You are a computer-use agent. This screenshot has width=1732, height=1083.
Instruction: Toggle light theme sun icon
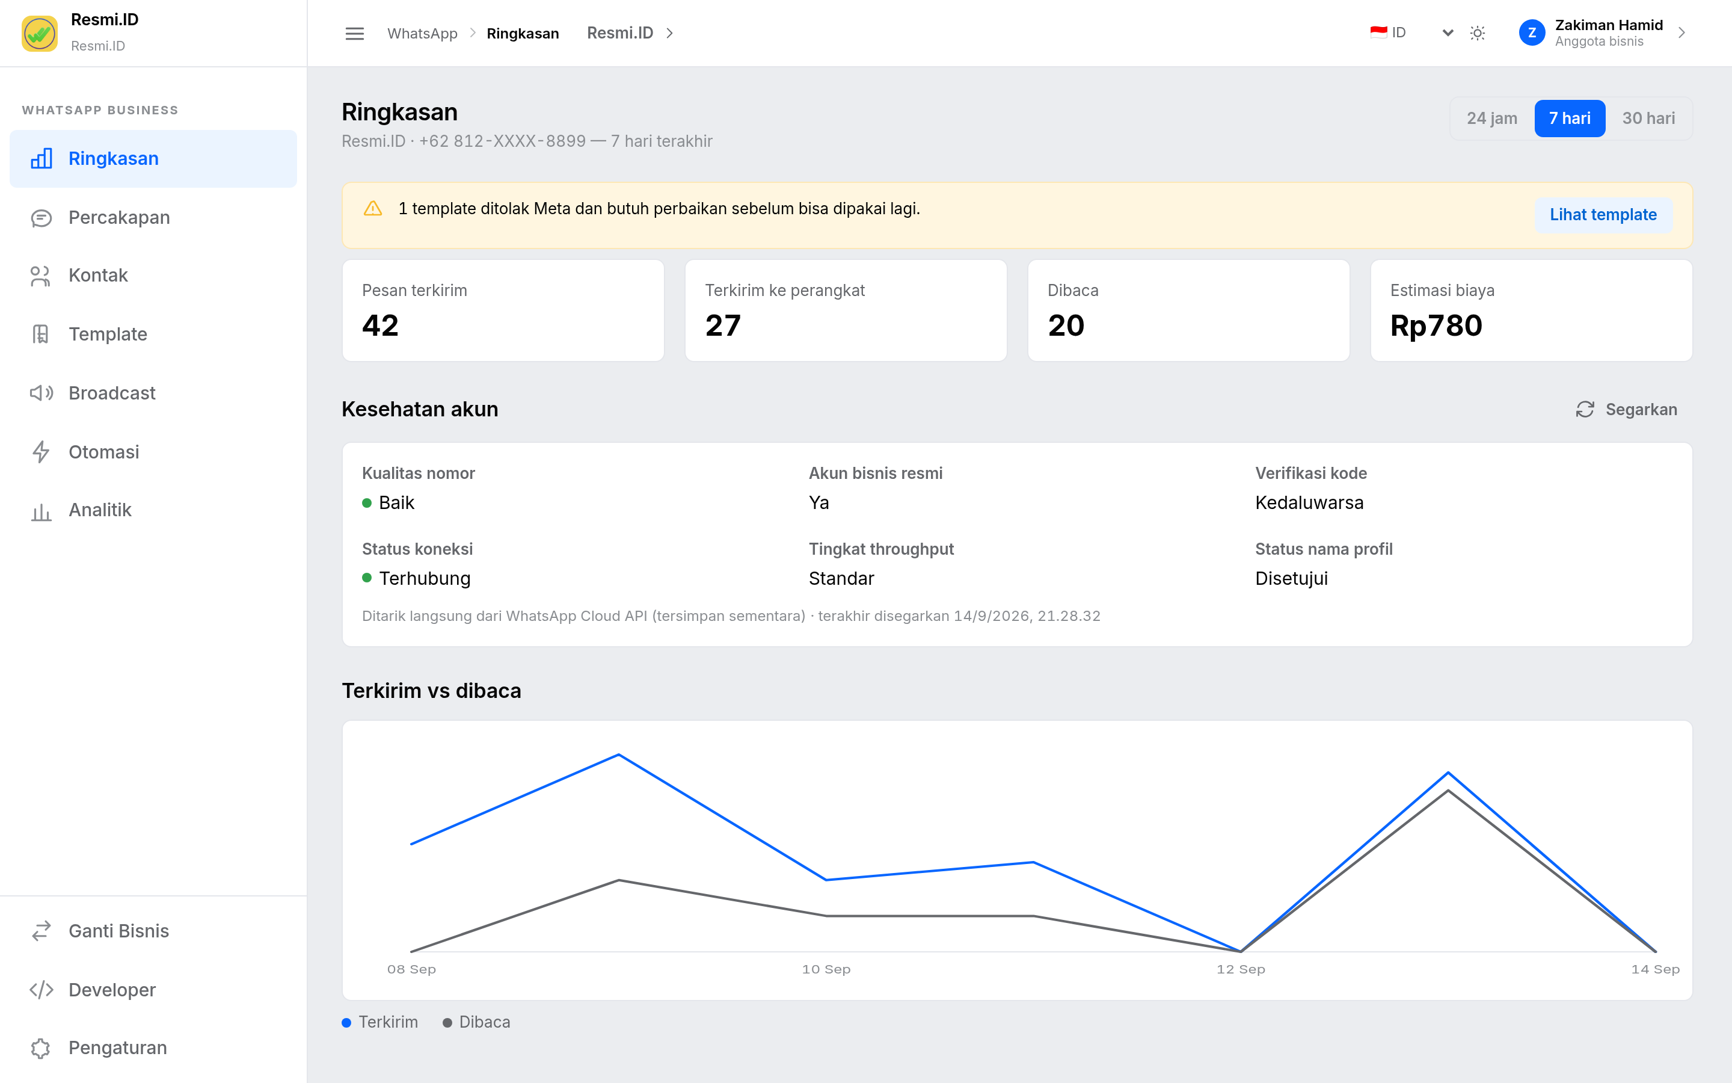1477,33
